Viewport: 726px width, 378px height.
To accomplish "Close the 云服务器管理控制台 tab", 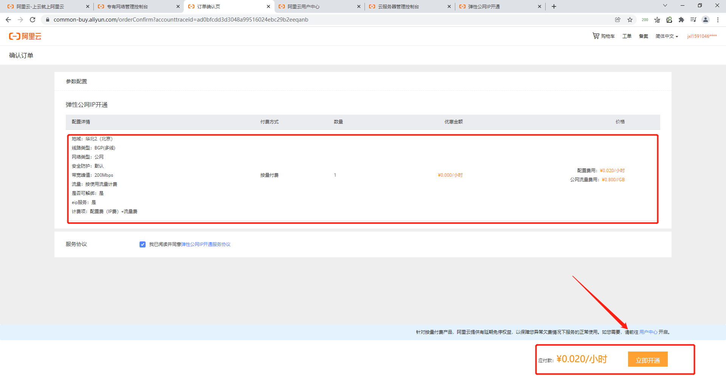I will pos(449,6).
